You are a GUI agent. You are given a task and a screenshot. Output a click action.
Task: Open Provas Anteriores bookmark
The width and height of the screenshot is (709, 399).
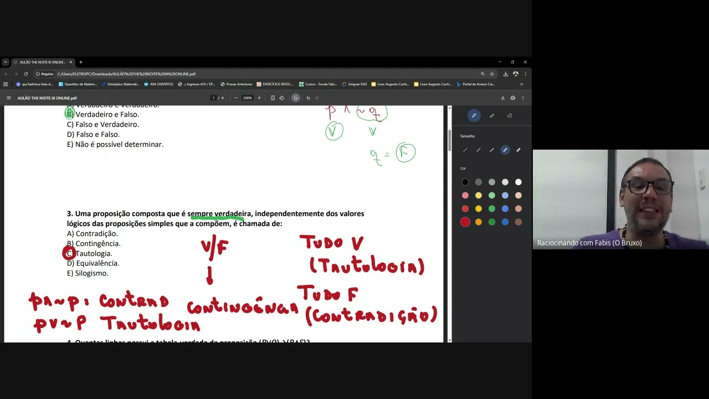point(236,84)
